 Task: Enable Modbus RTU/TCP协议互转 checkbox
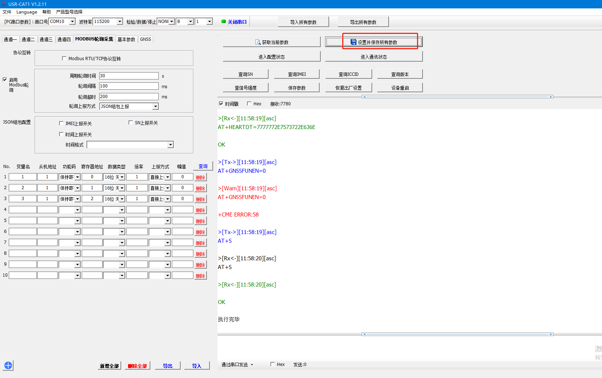click(x=65, y=58)
